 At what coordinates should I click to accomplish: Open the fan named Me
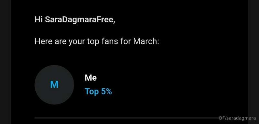point(91,78)
